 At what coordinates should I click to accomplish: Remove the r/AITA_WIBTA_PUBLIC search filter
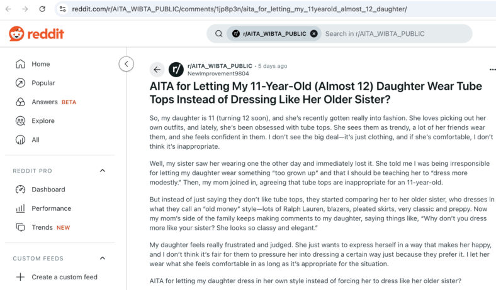point(314,33)
